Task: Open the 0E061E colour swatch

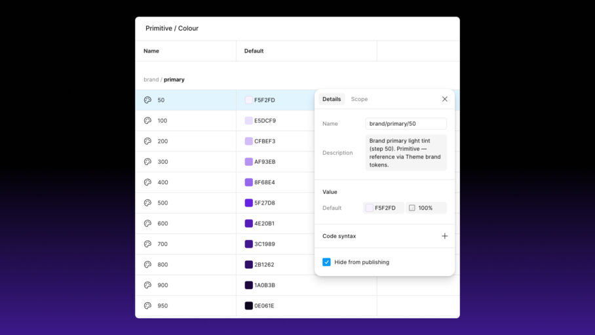Action: [x=248, y=305]
